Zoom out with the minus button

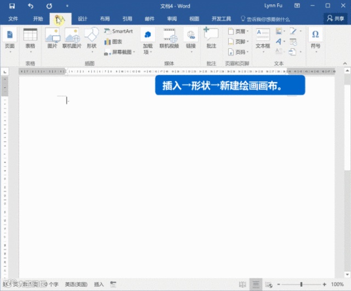[279, 284]
